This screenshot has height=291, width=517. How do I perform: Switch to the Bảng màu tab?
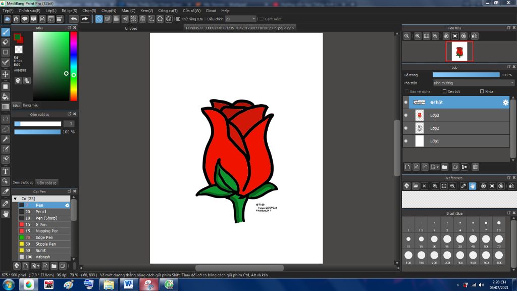pyautogui.click(x=31, y=105)
